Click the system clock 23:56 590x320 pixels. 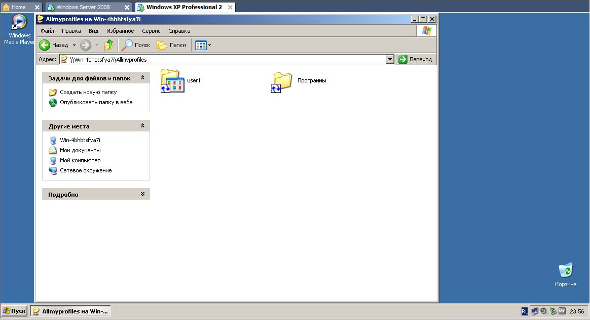point(577,311)
